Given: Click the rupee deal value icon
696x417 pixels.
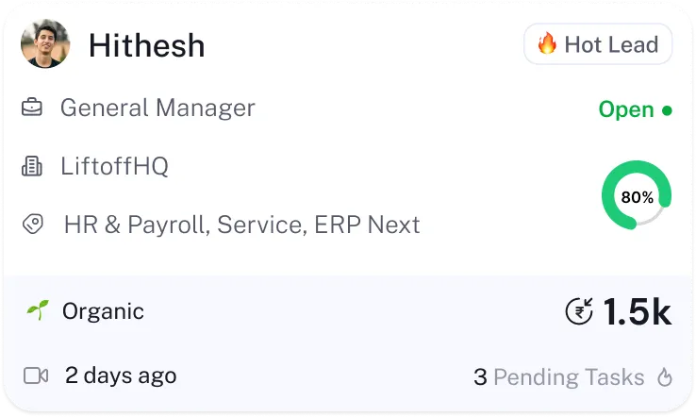Looking at the screenshot, I should click(x=579, y=311).
